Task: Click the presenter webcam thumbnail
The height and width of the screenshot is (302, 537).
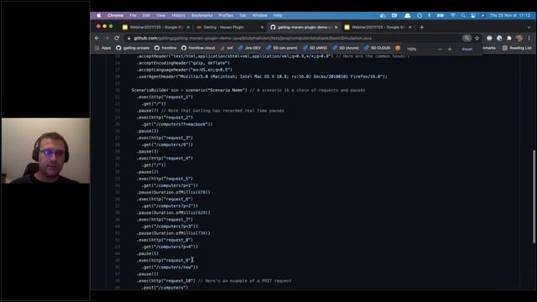Action: 46,151
